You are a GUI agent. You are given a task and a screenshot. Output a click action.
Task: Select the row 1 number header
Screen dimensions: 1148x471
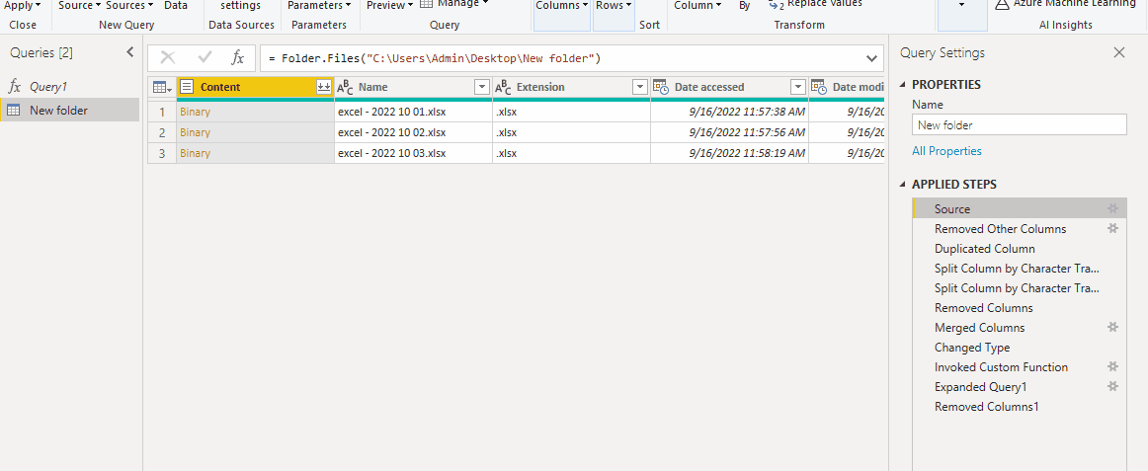[x=162, y=112]
